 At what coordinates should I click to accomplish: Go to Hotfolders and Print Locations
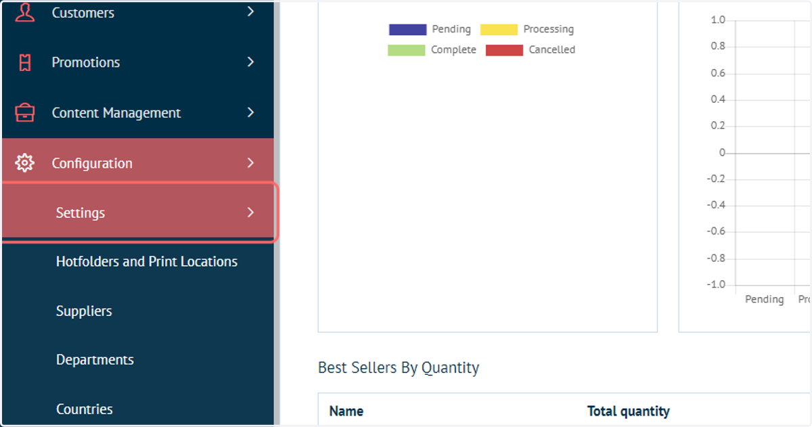tap(147, 262)
